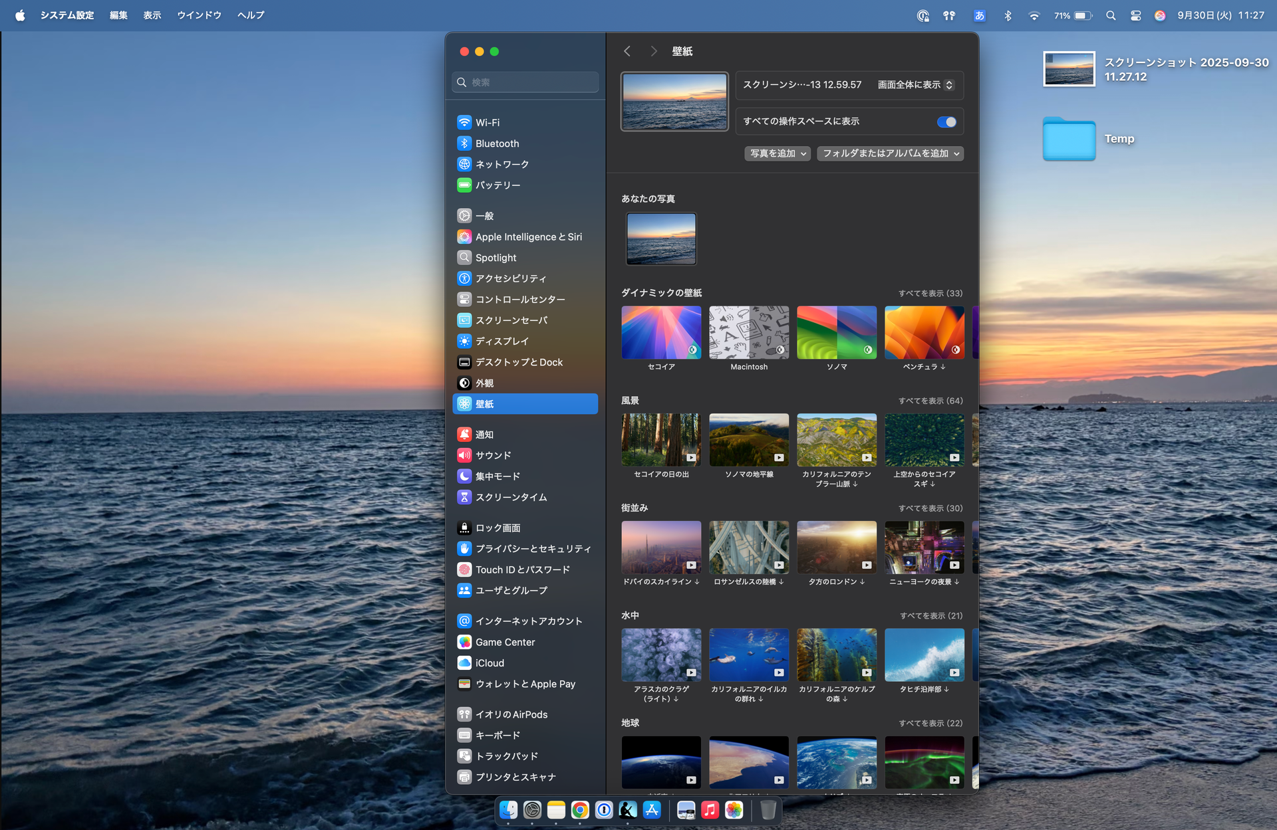Expand the フォルダまたはアルバムを追加 dropdown
Screen dimensions: 1277x830
click(890, 154)
